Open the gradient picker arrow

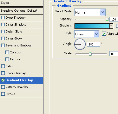(111, 26)
